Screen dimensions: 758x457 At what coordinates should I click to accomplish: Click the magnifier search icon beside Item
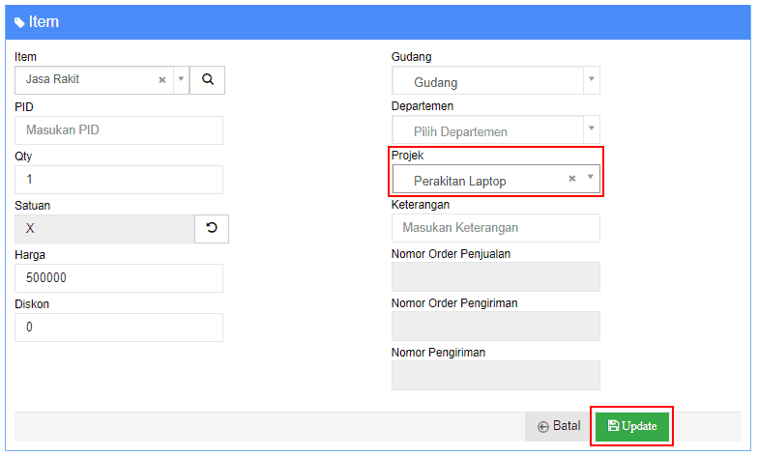207,79
